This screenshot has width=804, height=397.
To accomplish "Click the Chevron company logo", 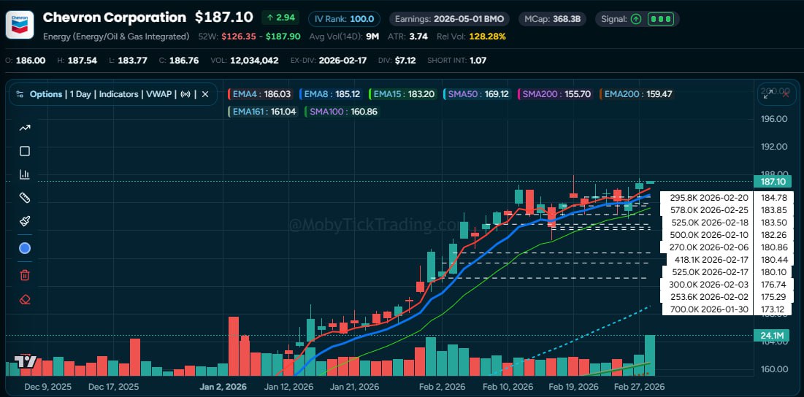I will 19,24.
